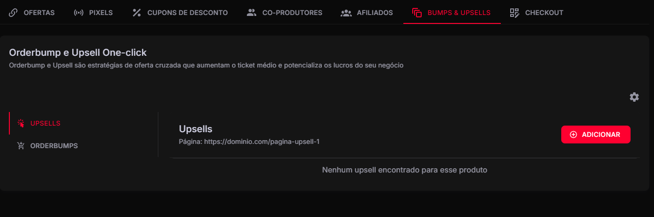654x217 pixels.
Task: Select Upsells in the side menu
Action: coord(45,123)
